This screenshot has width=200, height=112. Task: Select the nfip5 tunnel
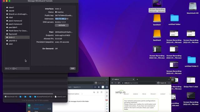[x=17, y=17]
